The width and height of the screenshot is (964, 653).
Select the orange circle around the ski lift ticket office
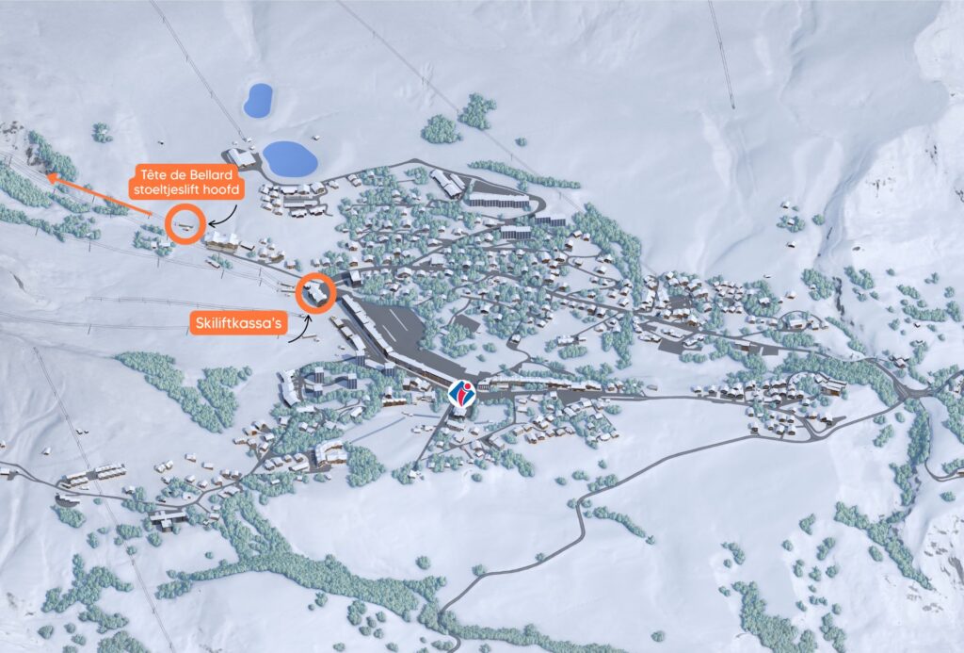(x=316, y=293)
